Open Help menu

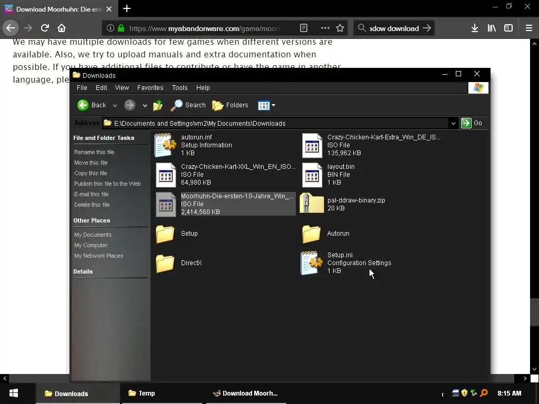pos(203,88)
